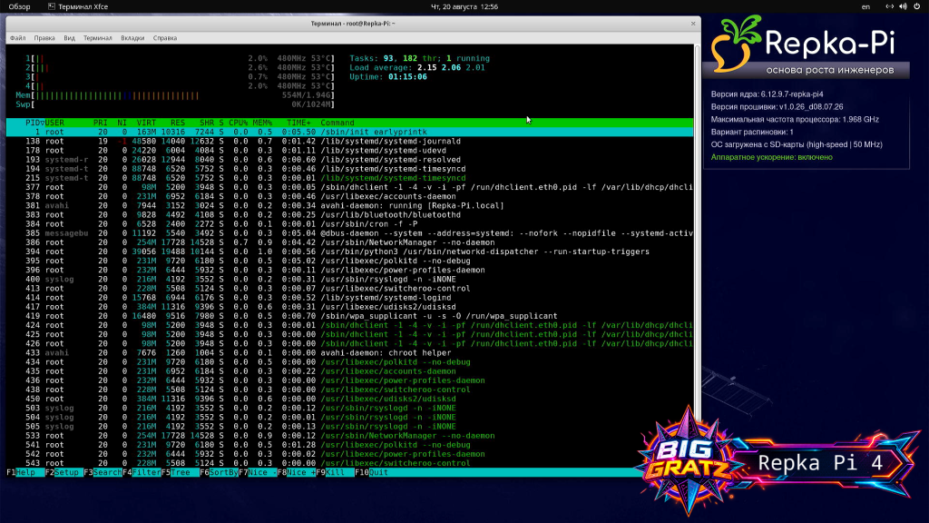Sort by the PID column header

click(33, 123)
